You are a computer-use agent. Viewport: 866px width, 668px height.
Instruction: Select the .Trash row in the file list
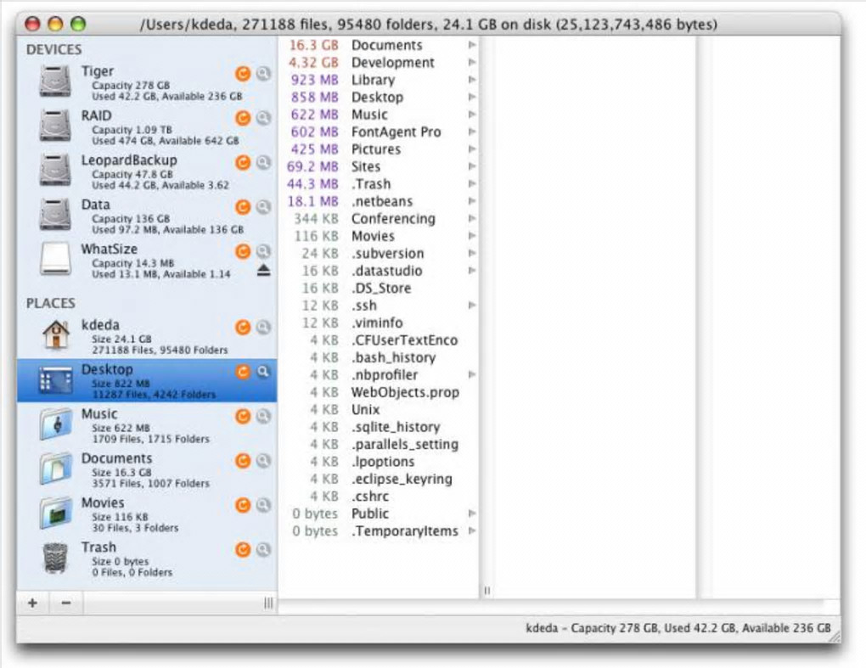point(379,184)
